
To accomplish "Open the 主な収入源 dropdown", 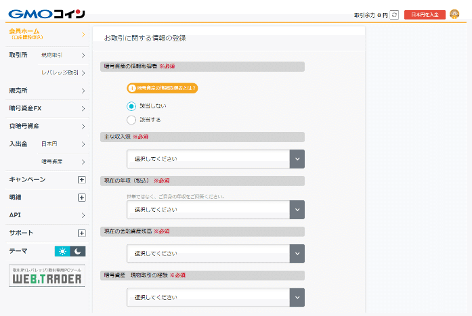I will click(215, 159).
